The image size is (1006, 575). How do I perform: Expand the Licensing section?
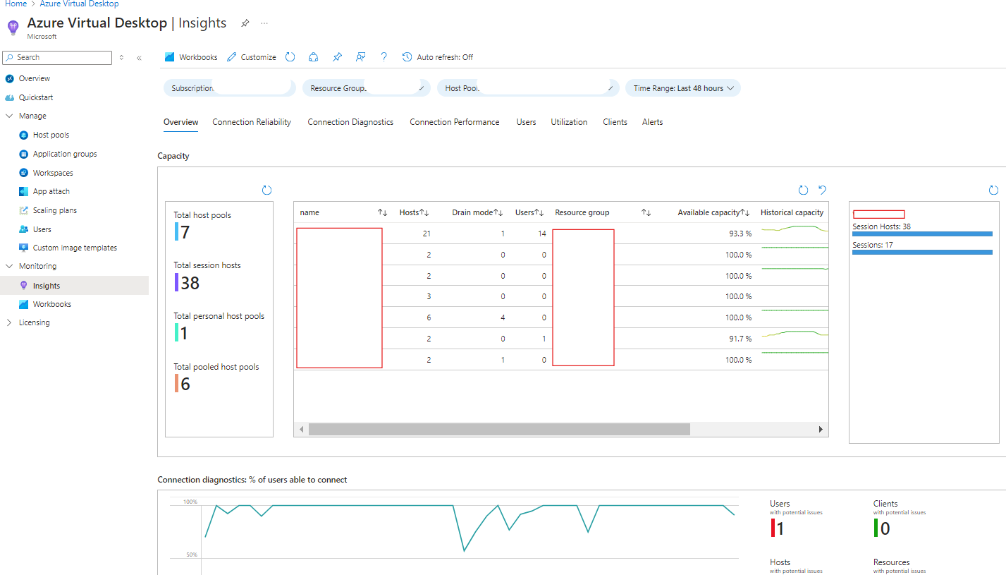click(9, 322)
